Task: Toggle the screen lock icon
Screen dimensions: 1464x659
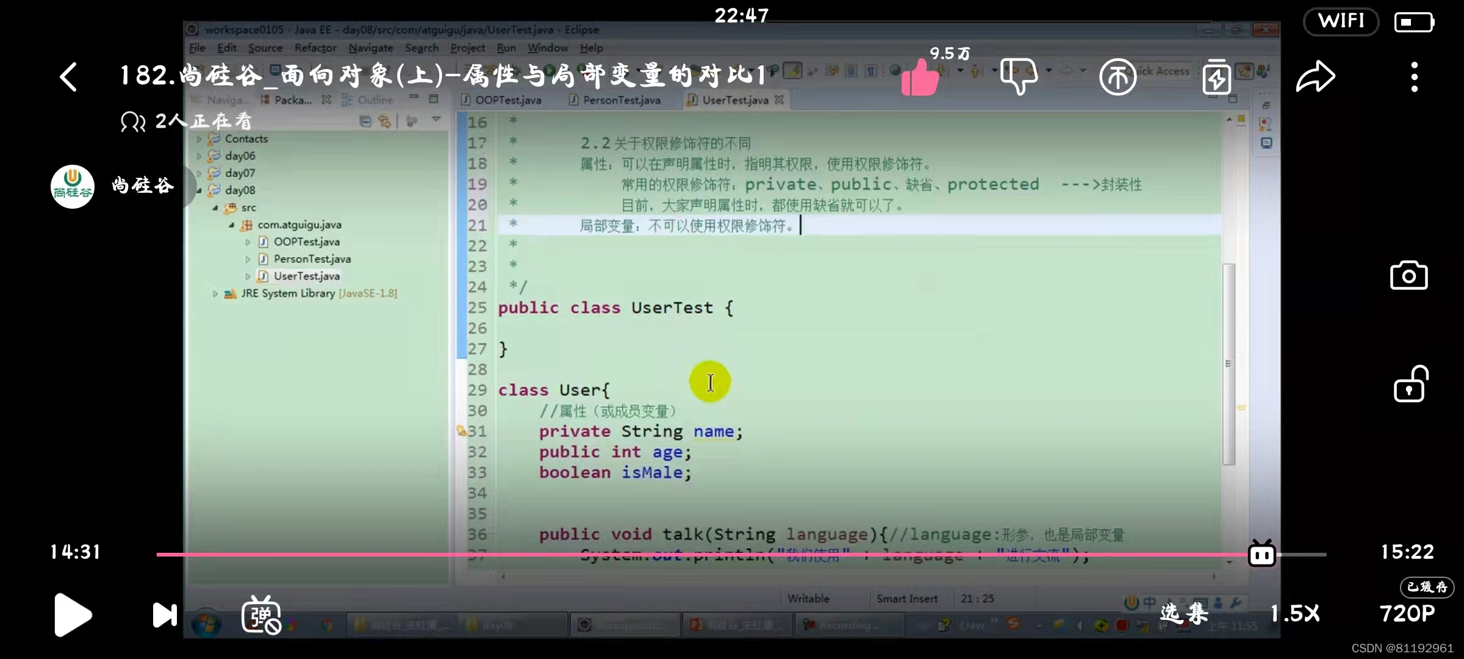Action: pos(1410,384)
